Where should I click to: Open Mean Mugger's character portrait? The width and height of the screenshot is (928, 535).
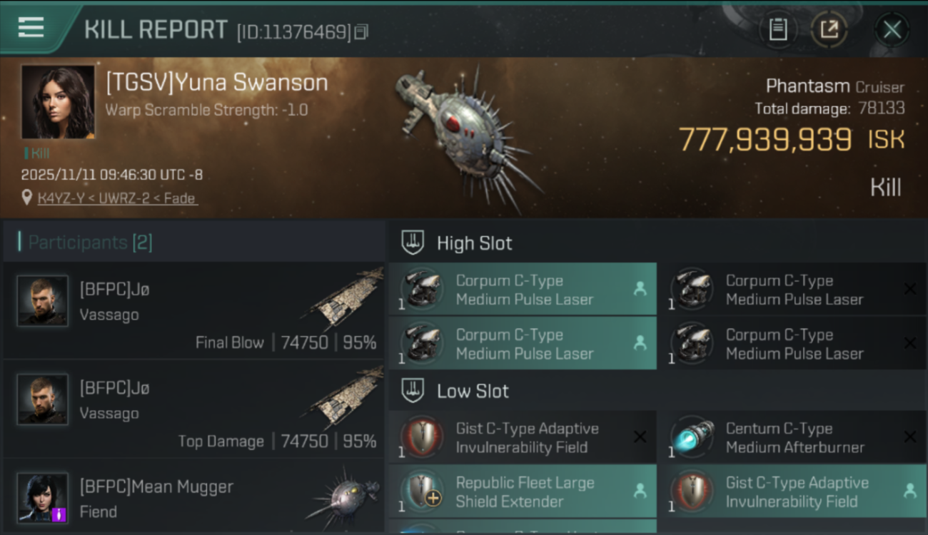(x=43, y=497)
